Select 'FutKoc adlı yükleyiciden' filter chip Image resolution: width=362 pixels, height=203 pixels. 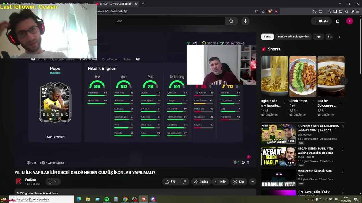(x=293, y=37)
